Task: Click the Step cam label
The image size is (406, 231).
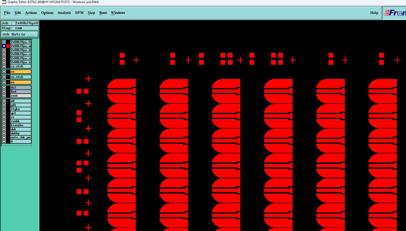Action: [20, 28]
